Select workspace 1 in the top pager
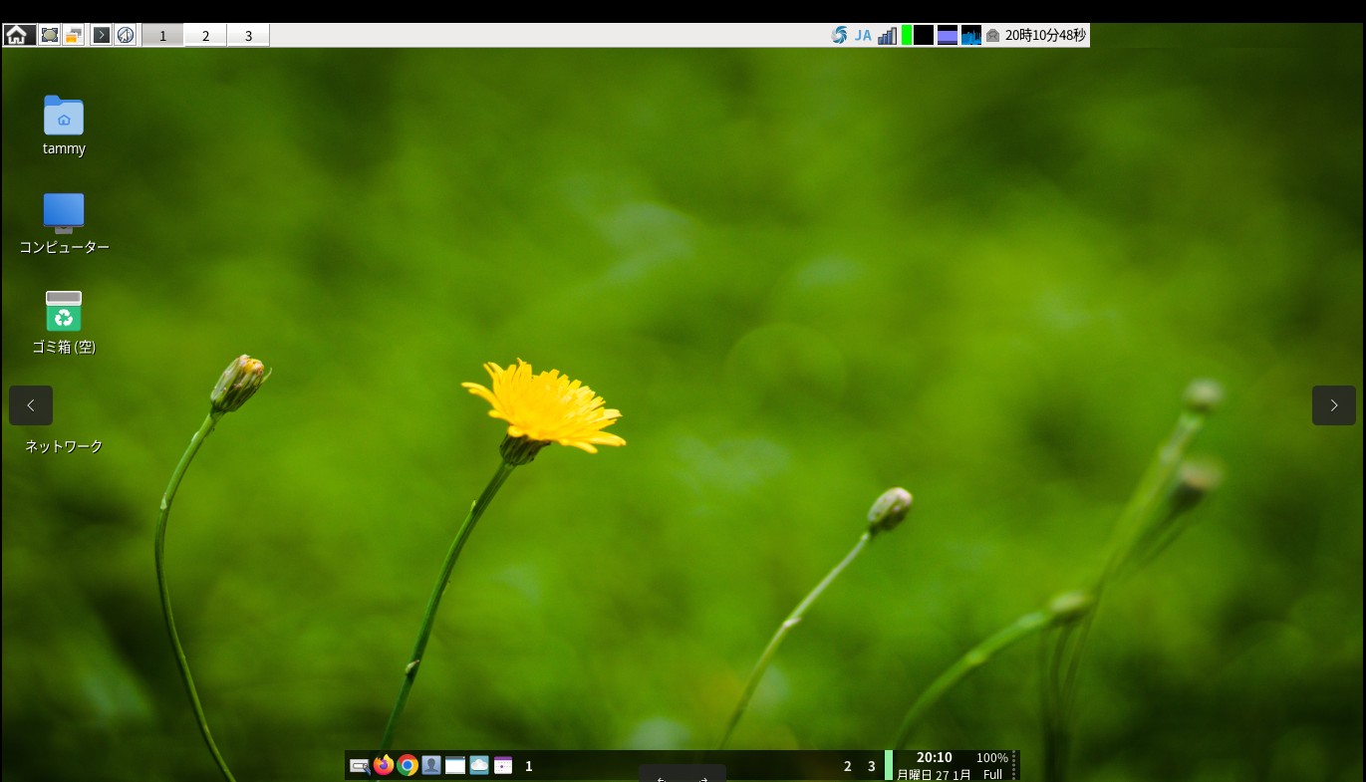This screenshot has width=1366, height=782. [162, 35]
